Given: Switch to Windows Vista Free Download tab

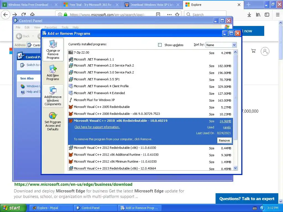Looking at the screenshot, I should pos(30,5).
